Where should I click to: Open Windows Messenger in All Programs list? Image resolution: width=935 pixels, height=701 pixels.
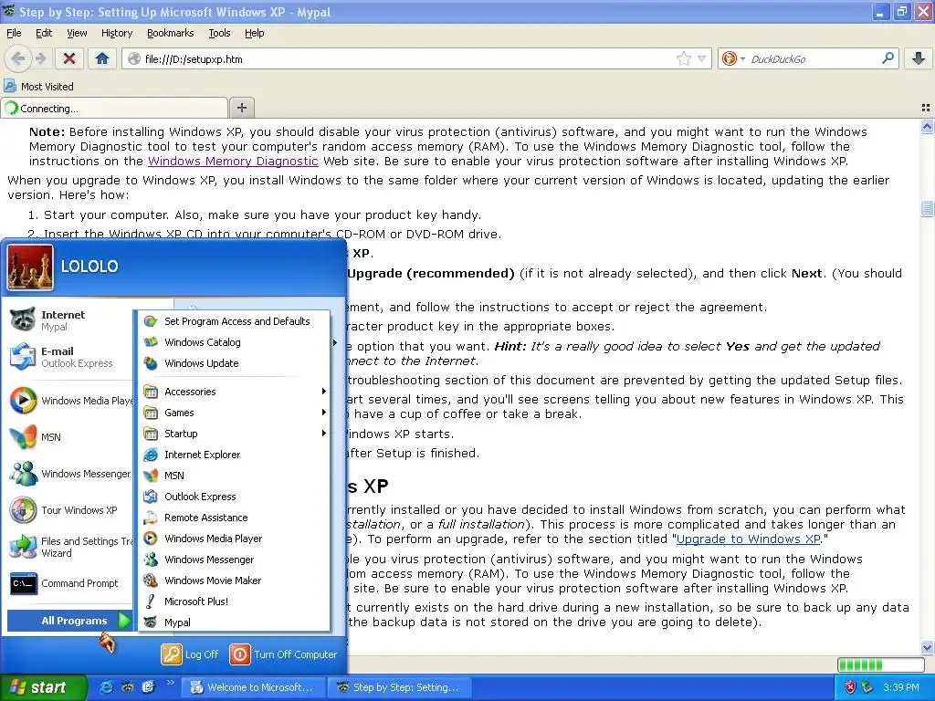235,560
